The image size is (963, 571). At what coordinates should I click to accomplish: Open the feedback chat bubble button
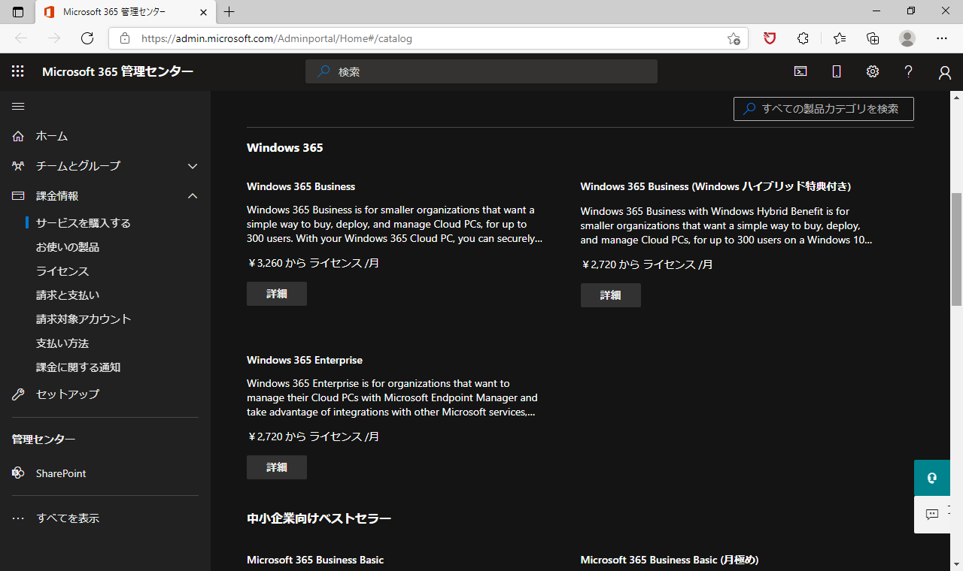(x=932, y=515)
